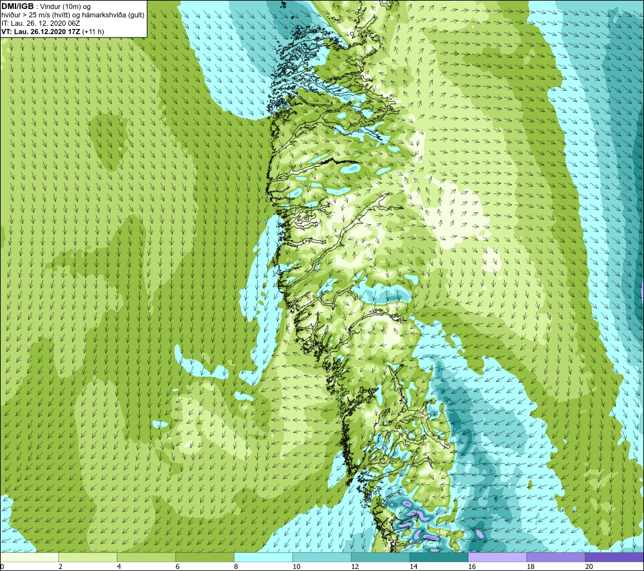Click the 16–18 m/s light purple legend swatch

coord(497,557)
